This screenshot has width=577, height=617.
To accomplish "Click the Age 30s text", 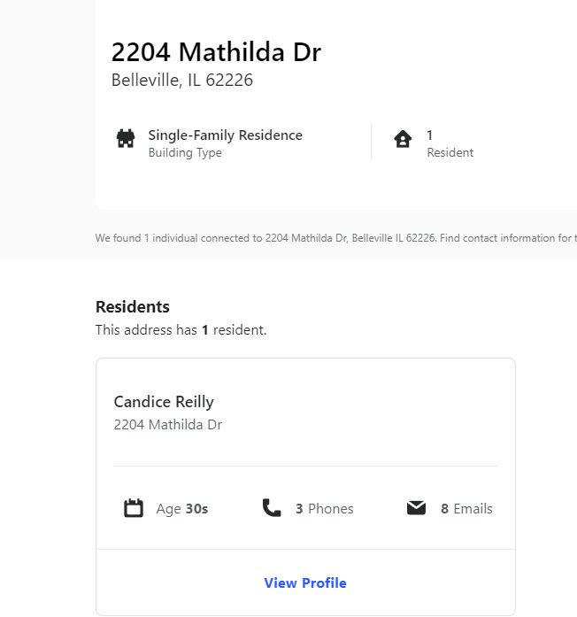I will pyautogui.click(x=182, y=509).
